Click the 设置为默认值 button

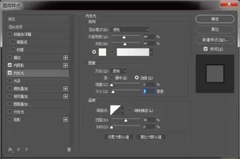pyautogui.click(x=118, y=137)
